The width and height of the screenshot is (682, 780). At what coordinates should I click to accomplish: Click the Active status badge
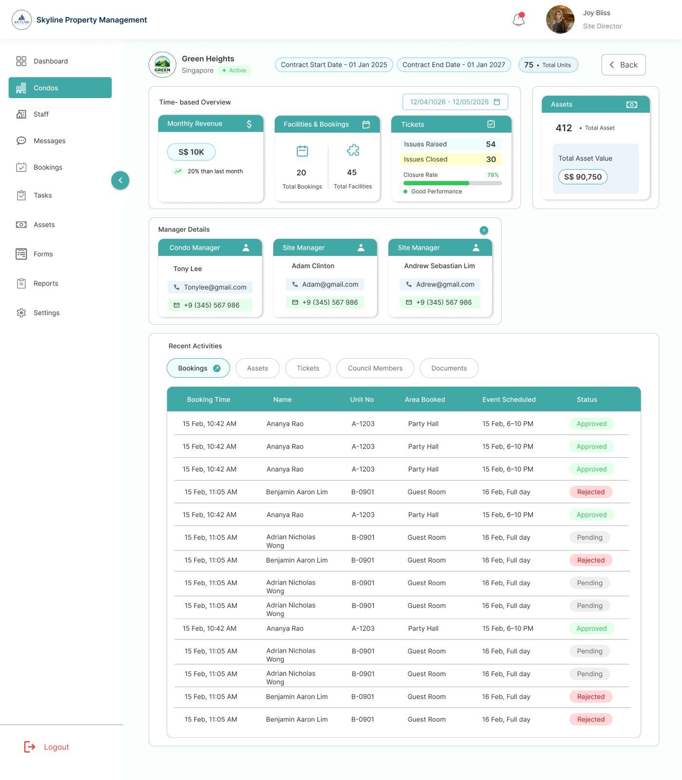coord(234,70)
